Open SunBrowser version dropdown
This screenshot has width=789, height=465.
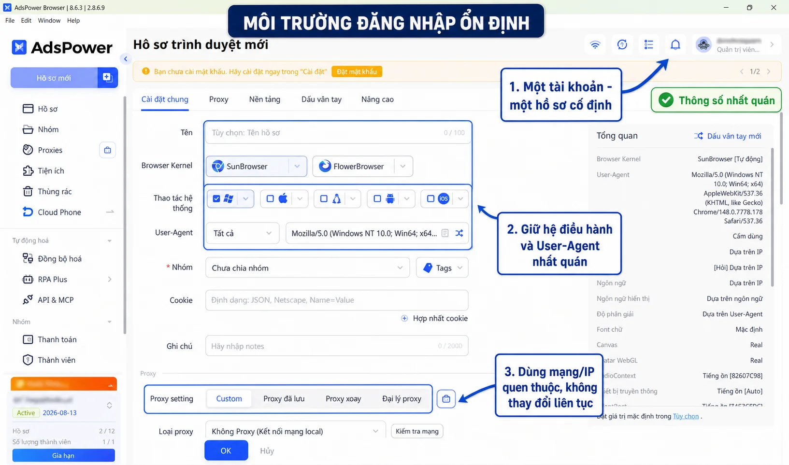297,166
